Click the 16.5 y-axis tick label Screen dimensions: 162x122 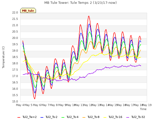15,82
